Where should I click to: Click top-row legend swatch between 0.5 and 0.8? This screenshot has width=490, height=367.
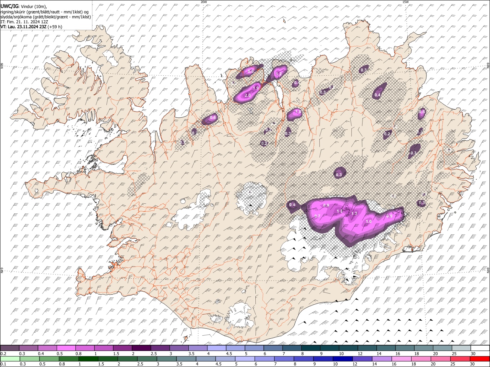[66, 348]
